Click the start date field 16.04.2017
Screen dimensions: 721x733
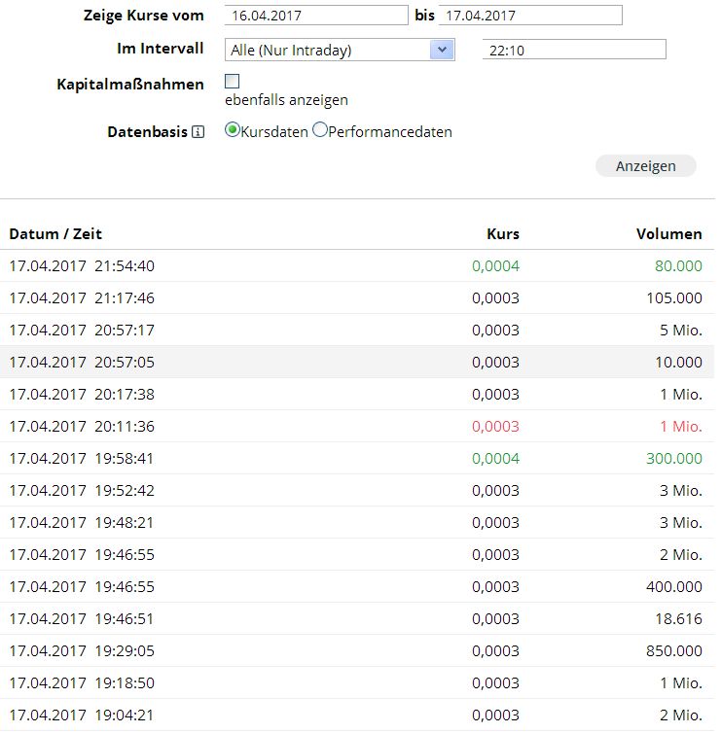point(316,16)
